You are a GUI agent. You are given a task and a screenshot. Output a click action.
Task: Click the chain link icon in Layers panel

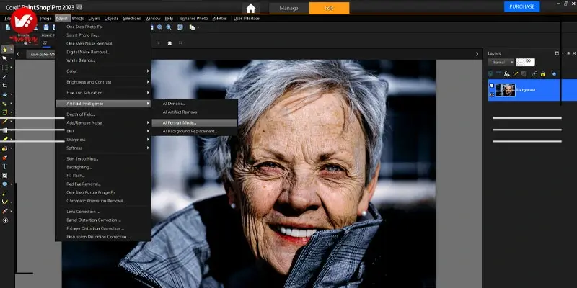pos(534,74)
